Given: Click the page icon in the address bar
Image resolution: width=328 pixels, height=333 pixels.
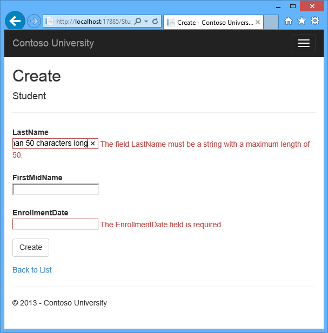Looking at the screenshot, I should [49, 21].
